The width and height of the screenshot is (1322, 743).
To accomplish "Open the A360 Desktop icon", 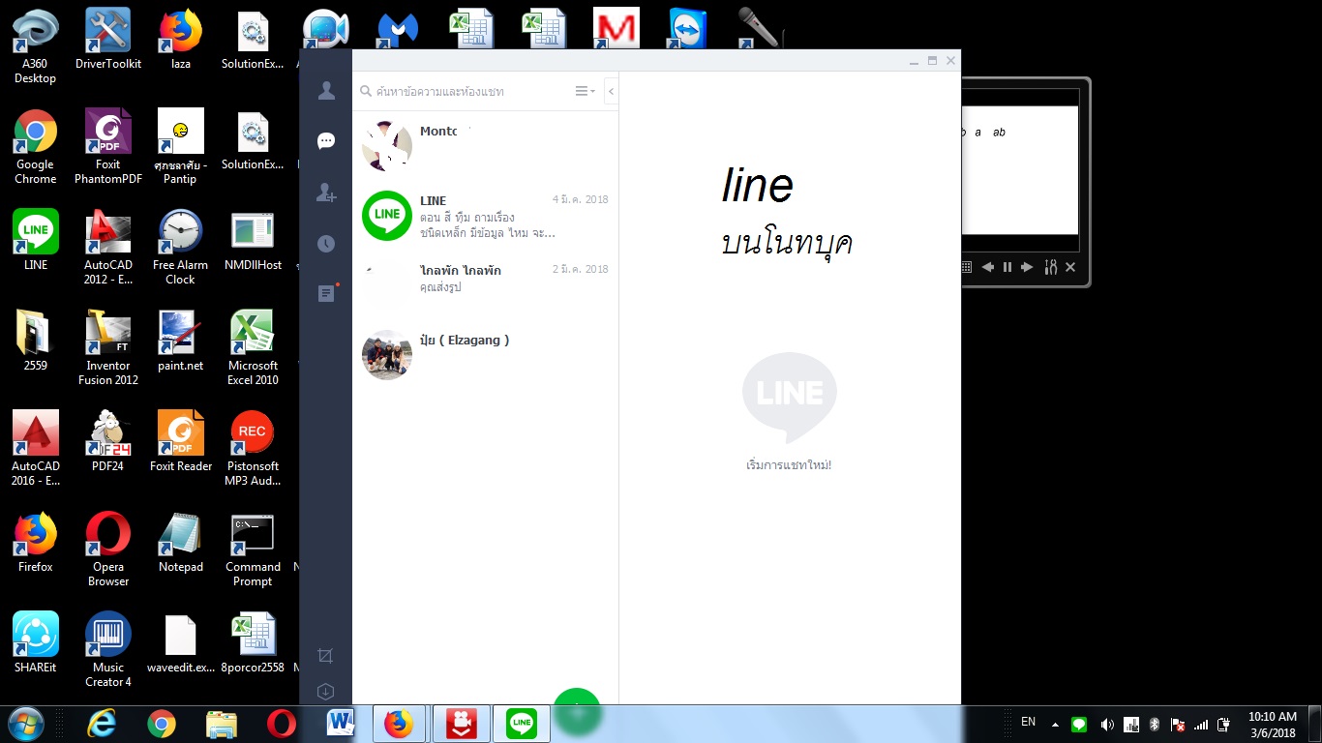I will coord(36,46).
